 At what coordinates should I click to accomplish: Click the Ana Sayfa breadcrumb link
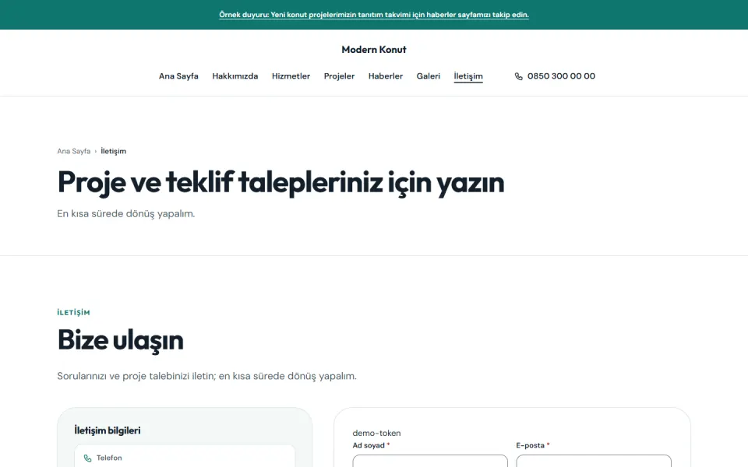coord(73,151)
